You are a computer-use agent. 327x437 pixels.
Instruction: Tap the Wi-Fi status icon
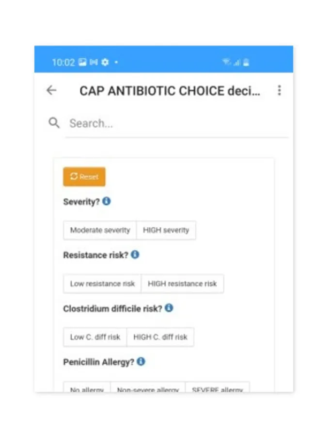pos(226,62)
